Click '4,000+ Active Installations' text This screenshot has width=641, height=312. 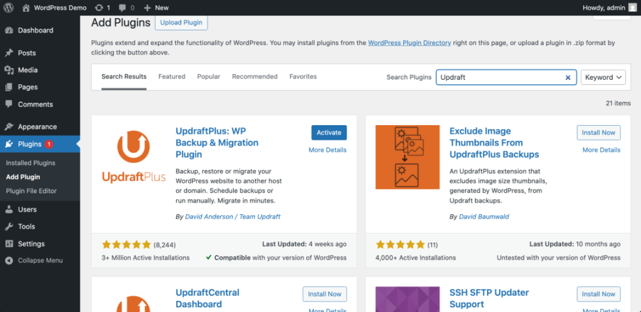pyautogui.click(x=416, y=258)
